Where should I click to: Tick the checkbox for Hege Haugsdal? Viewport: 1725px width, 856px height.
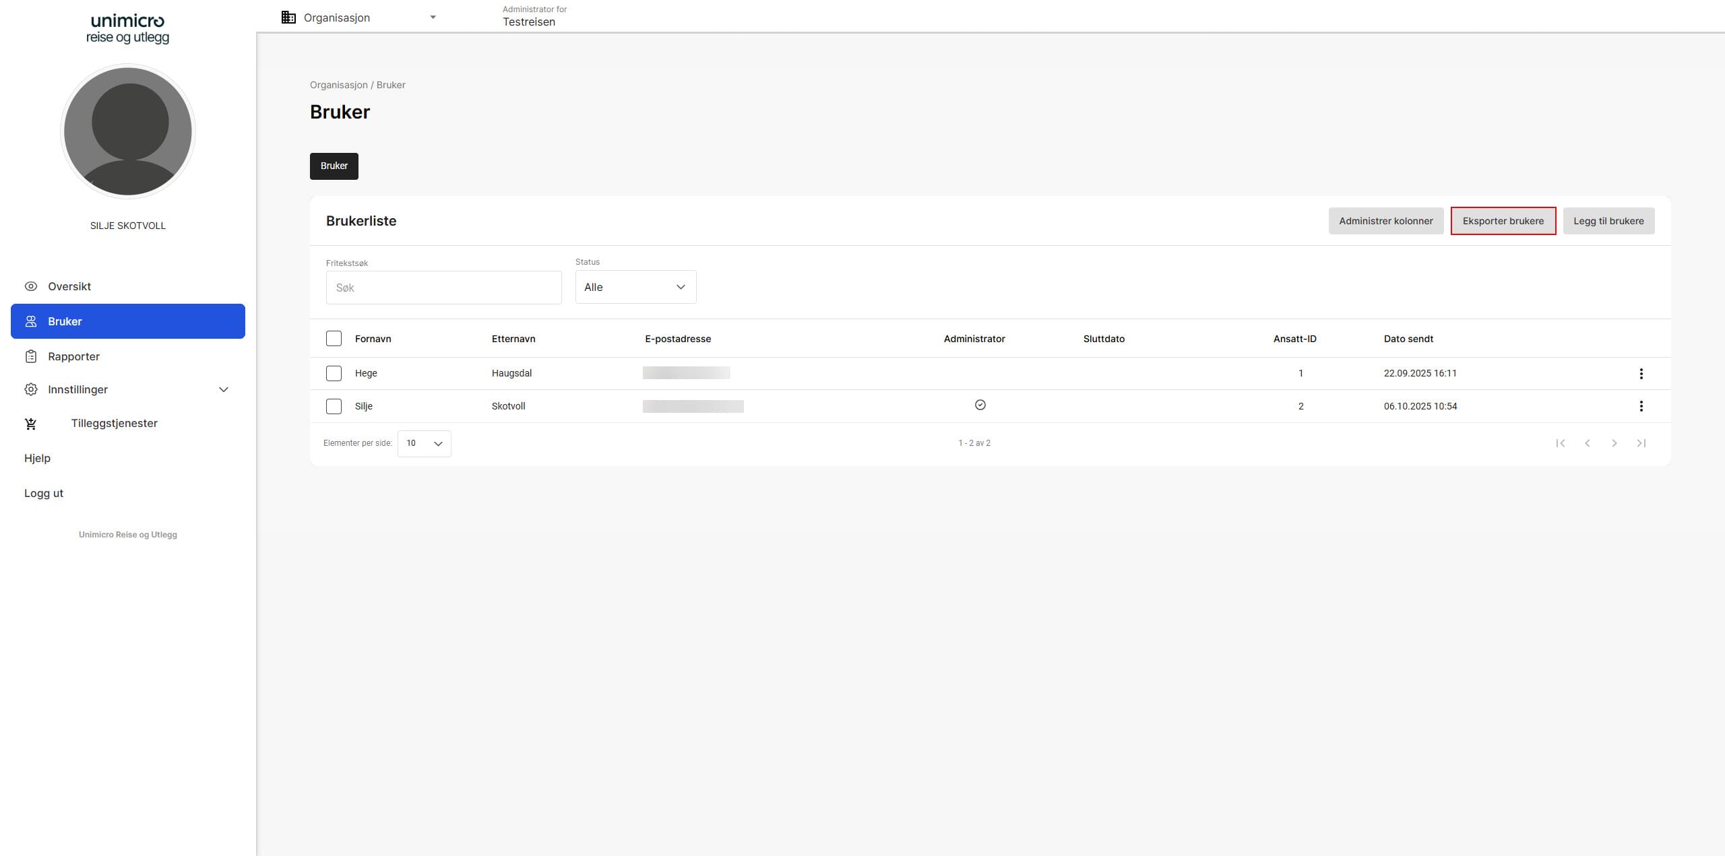334,374
